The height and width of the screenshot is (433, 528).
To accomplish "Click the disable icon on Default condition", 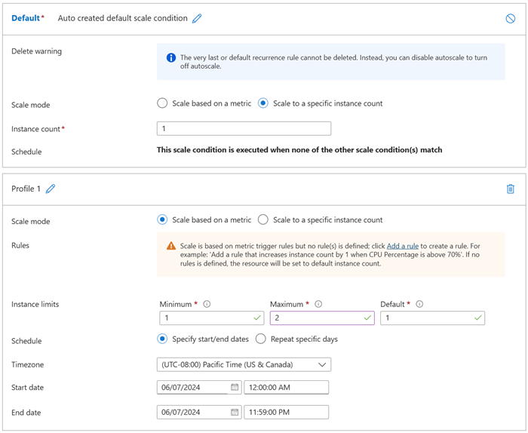I will coord(511,19).
